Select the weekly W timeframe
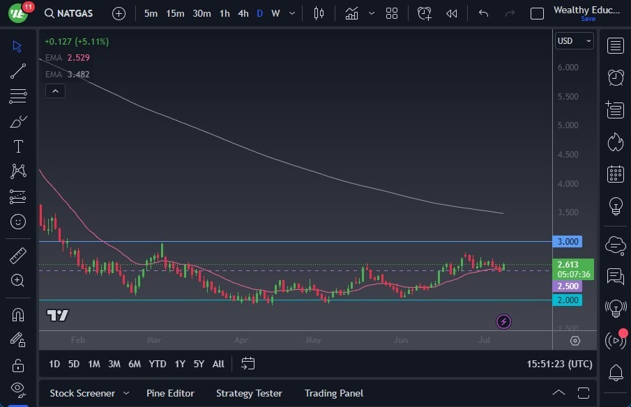631x407 pixels. 275,13
